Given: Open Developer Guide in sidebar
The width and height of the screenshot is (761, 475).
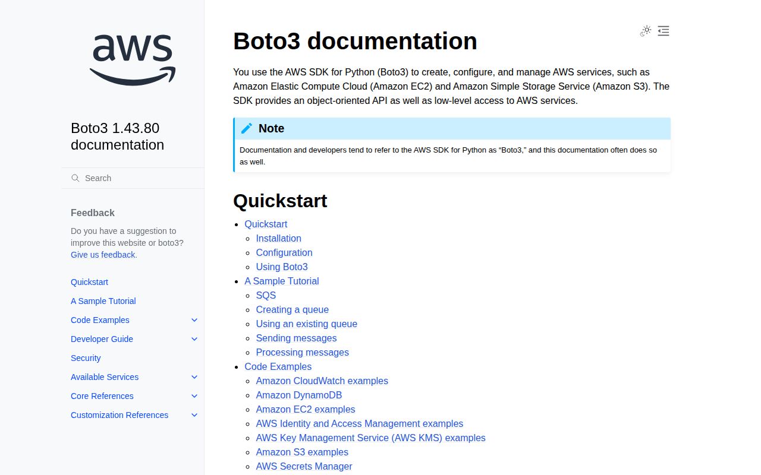Looking at the screenshot, I should [x=102, y=339].
